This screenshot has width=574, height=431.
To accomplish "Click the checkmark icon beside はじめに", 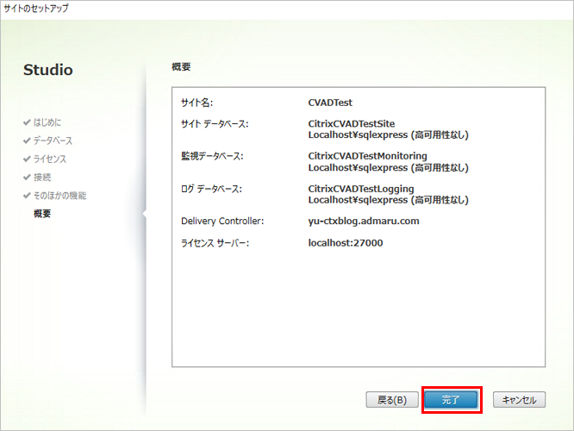I will pos(27,122).
